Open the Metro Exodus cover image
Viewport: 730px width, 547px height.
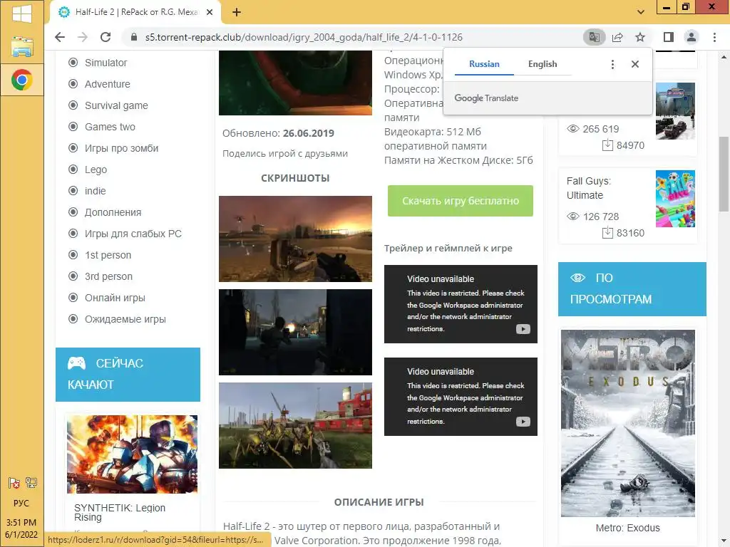627,423
